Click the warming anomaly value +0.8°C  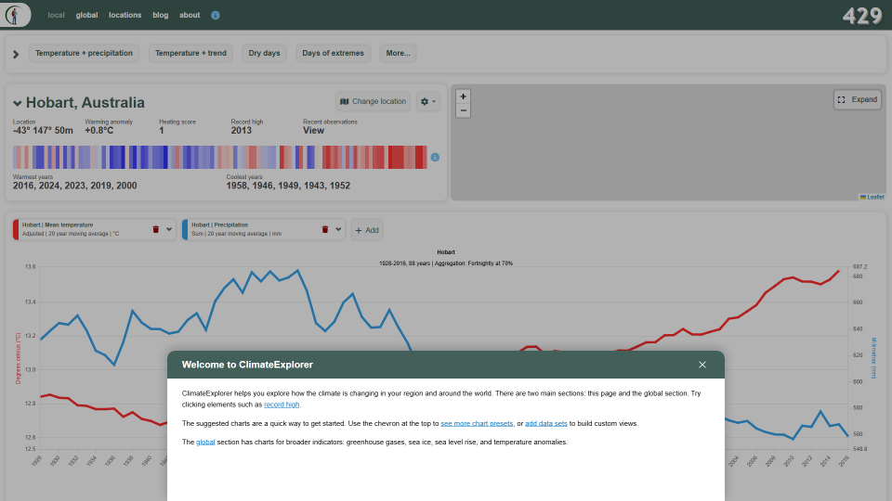pos(99,131)
